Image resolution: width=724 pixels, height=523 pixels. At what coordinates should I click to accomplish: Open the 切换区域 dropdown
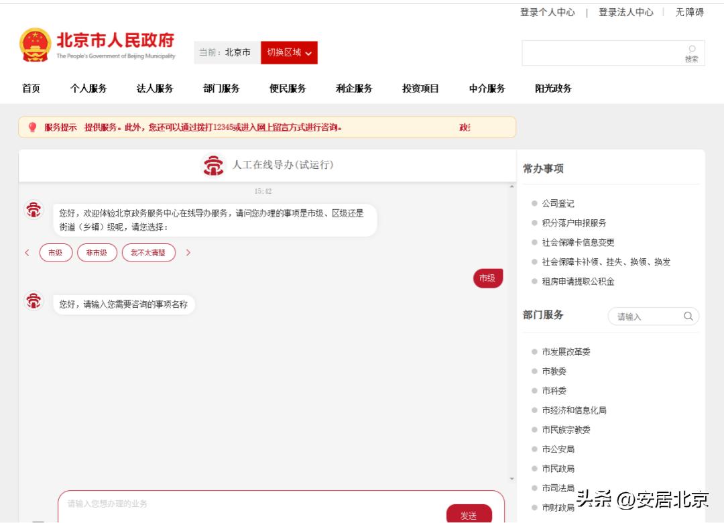288,52
